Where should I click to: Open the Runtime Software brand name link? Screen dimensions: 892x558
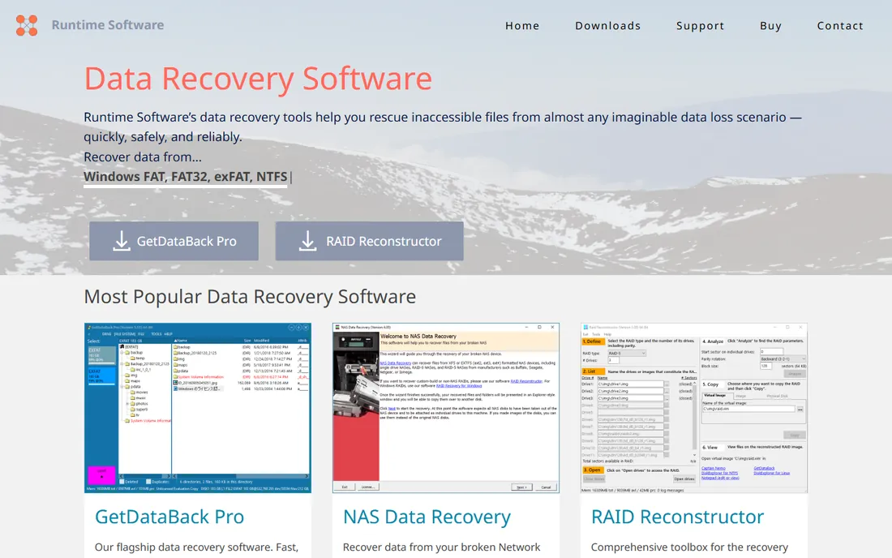pos(108,25)
